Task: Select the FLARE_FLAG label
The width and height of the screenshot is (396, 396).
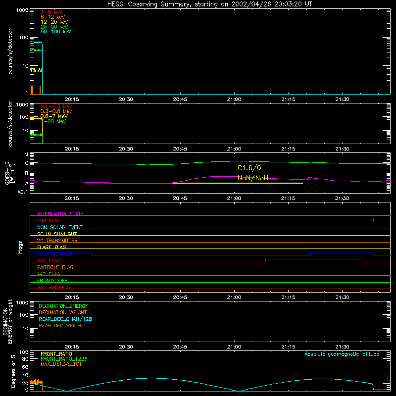Action: (51, 247)
